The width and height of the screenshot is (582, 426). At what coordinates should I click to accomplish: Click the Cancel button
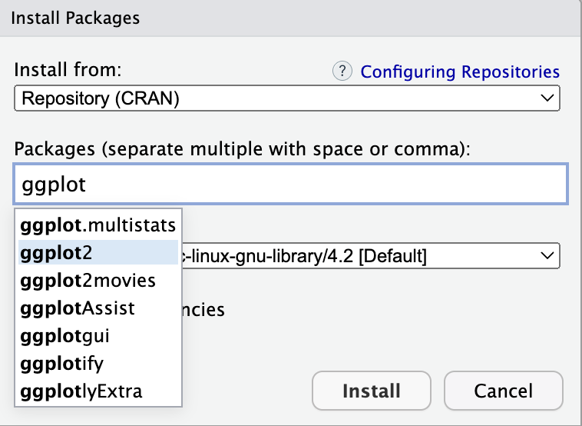(x=504, y=391)
